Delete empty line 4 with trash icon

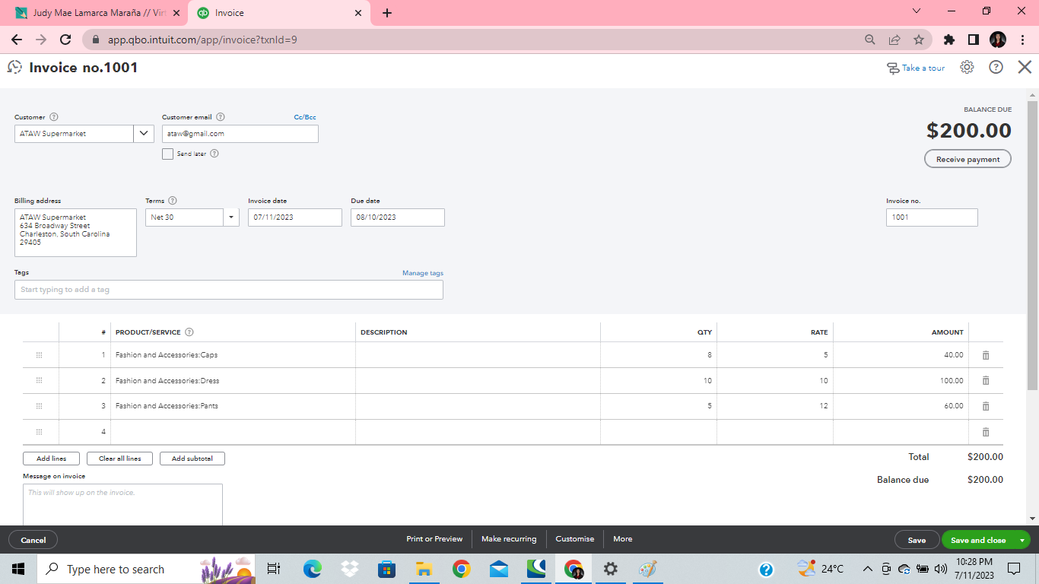986,432
